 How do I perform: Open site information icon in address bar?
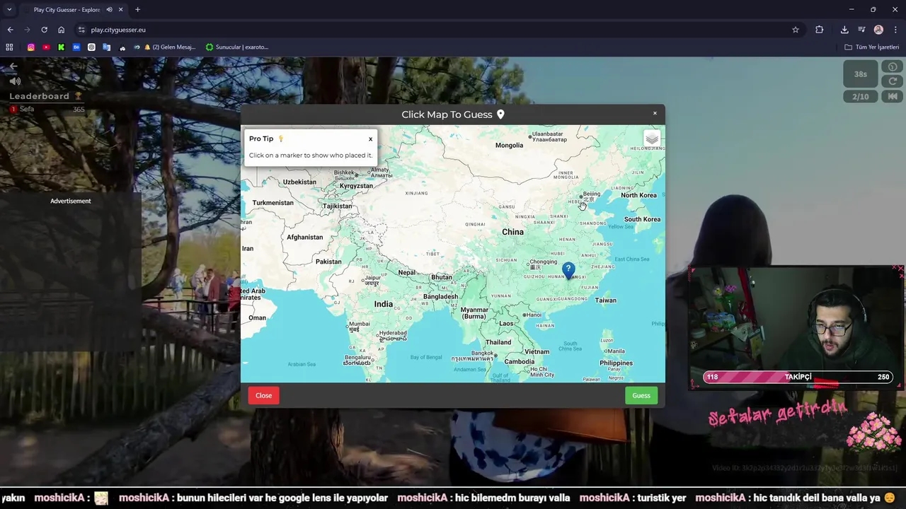tap(81, 30)
